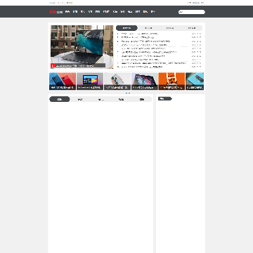Open the hand holding phone thumbnail
Viewport: 253px width, 253px height.
point(117,81)
